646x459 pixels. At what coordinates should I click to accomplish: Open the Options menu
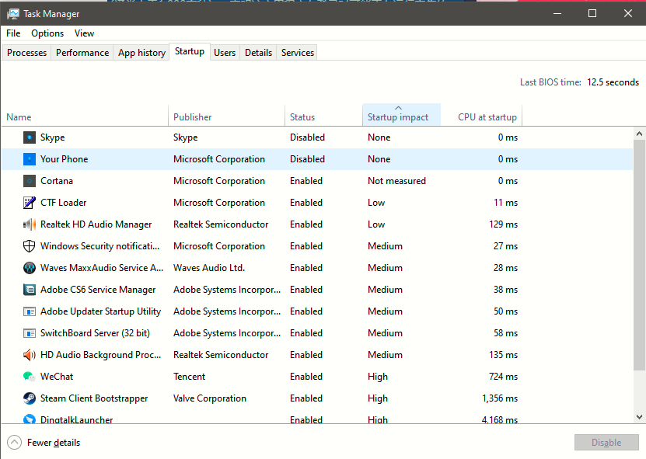[x=47, y=33]
